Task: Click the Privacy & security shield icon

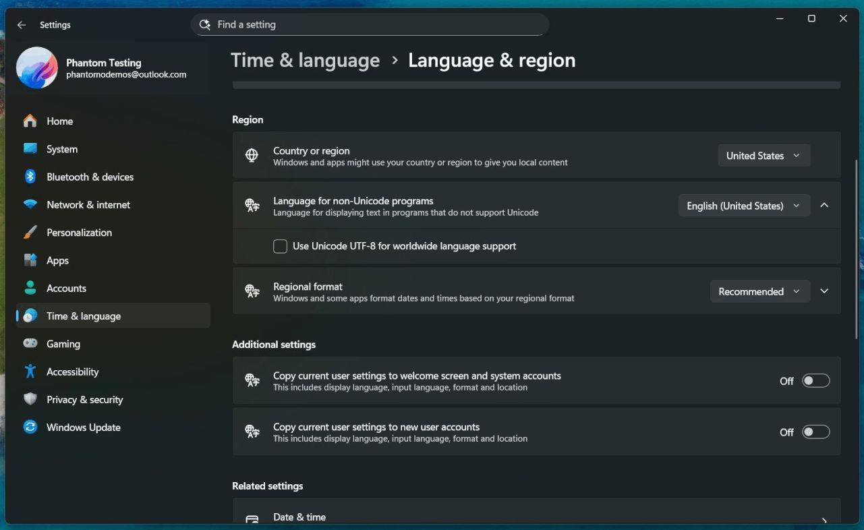Action: [x=30, y=399]
